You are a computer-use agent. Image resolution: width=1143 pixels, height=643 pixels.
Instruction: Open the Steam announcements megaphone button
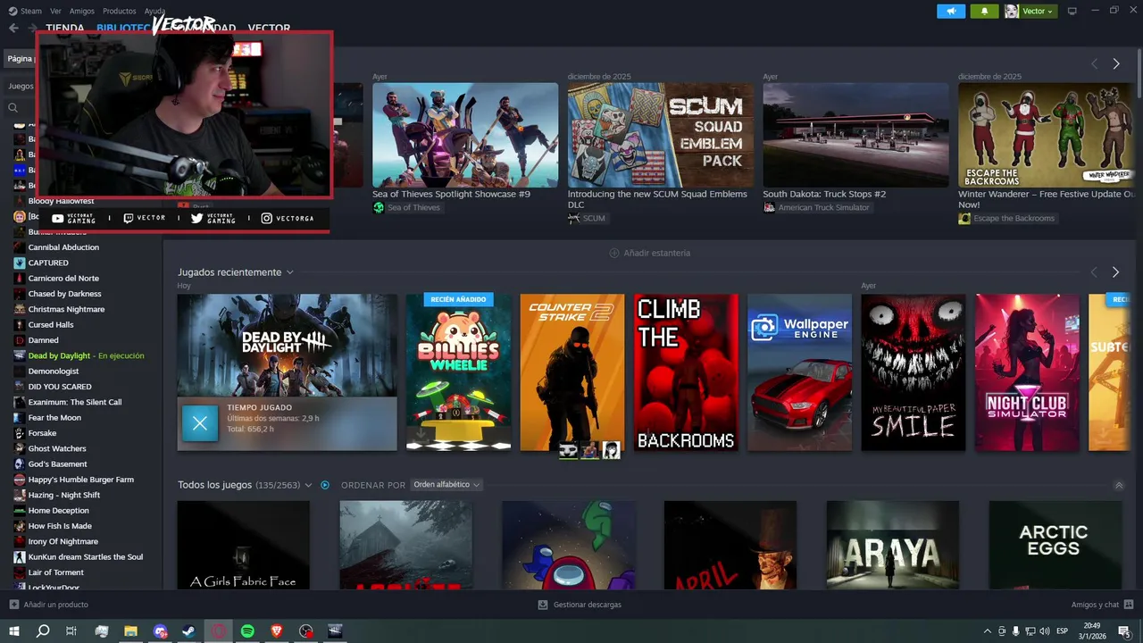[x=951, y=11]
